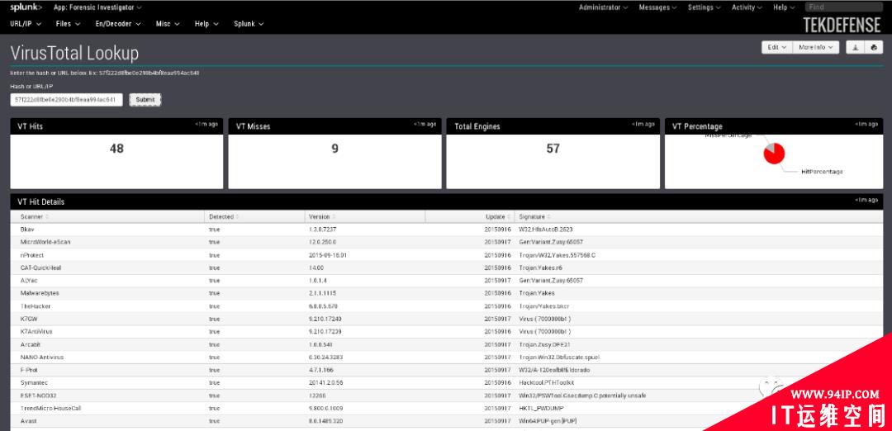Select the TrendMicro-HouseCall scanner cell

click(x=50, y=408)
